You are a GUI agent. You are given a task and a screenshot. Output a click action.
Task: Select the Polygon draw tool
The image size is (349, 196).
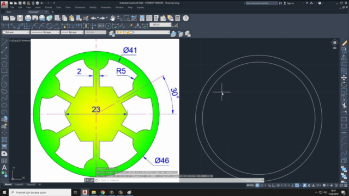4,64
